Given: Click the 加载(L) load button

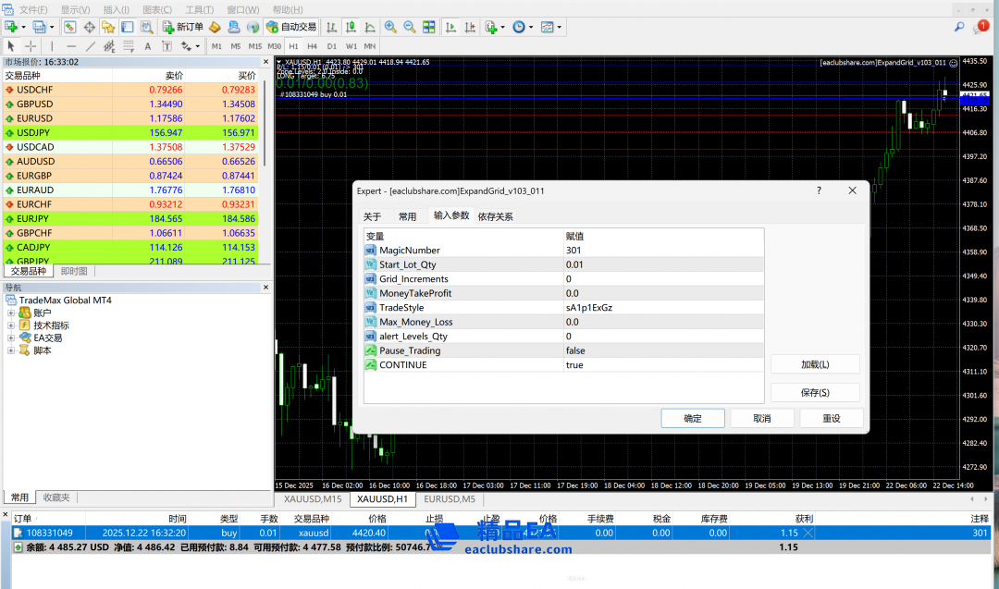Looking at the screenshot, I should click(814, 364).
